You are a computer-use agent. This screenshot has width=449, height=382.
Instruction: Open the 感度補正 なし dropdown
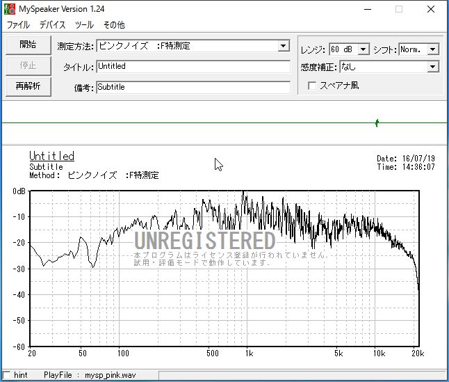(x=433, y=67)
